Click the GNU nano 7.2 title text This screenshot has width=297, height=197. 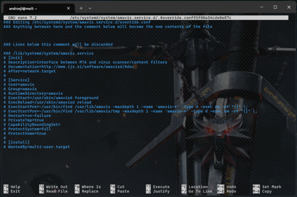point(22,18)
